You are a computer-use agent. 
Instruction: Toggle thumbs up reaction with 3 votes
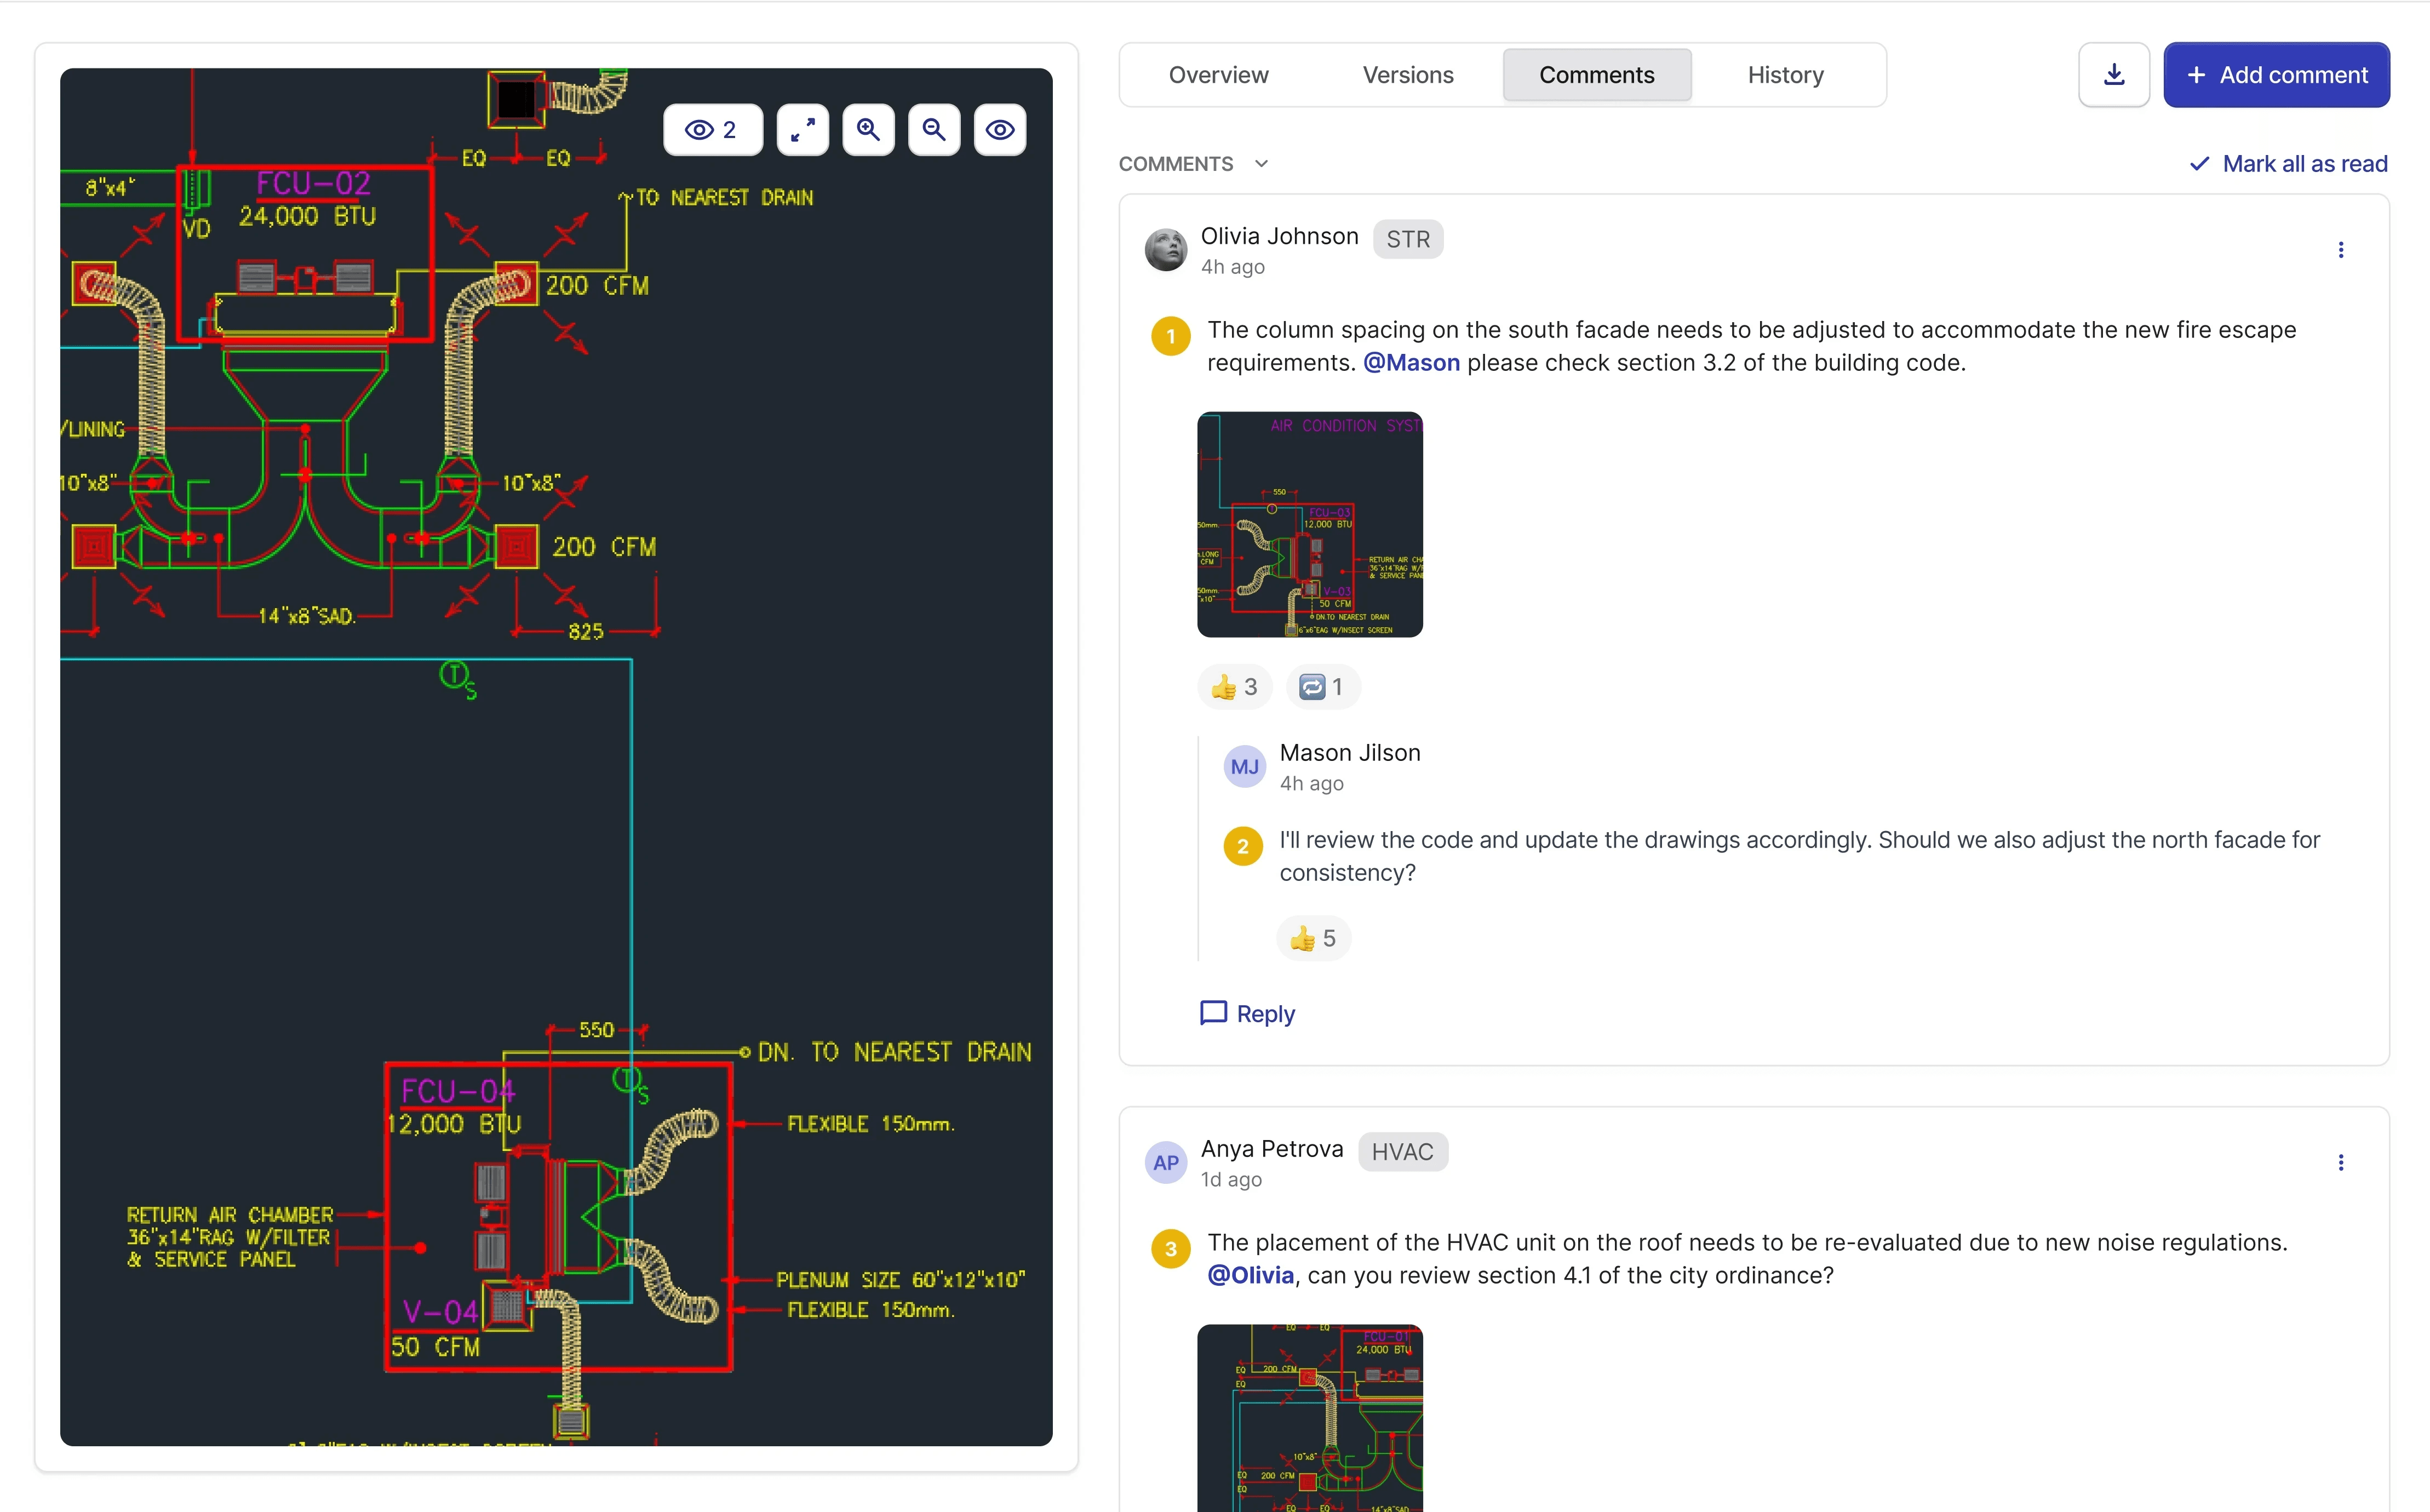coord(1234,687)
